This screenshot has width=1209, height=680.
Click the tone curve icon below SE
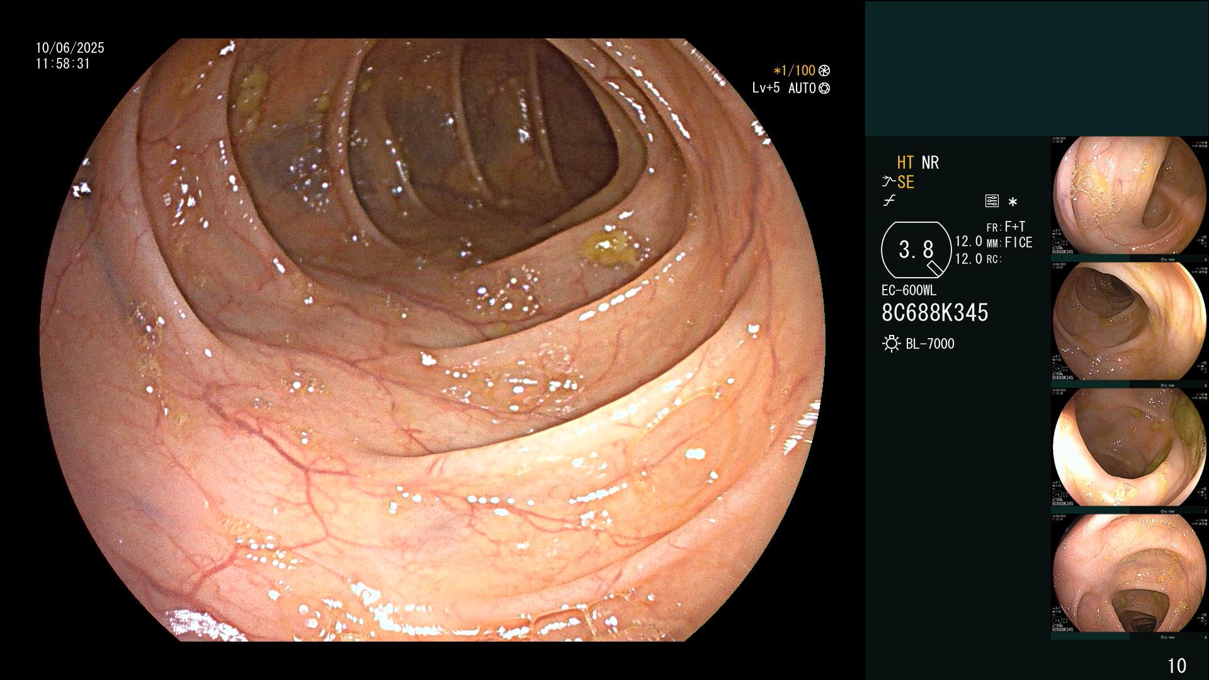tap(889, 201)
